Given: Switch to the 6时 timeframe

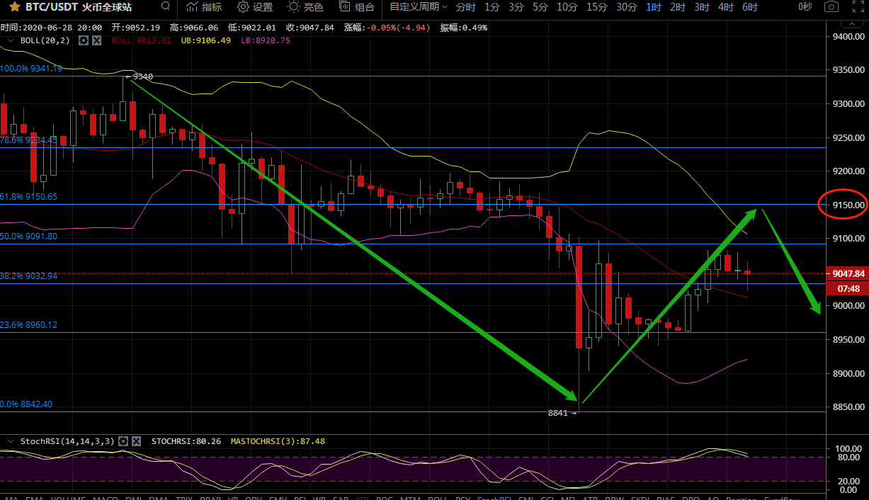Looking at the screenshot, I should (749, 7).
